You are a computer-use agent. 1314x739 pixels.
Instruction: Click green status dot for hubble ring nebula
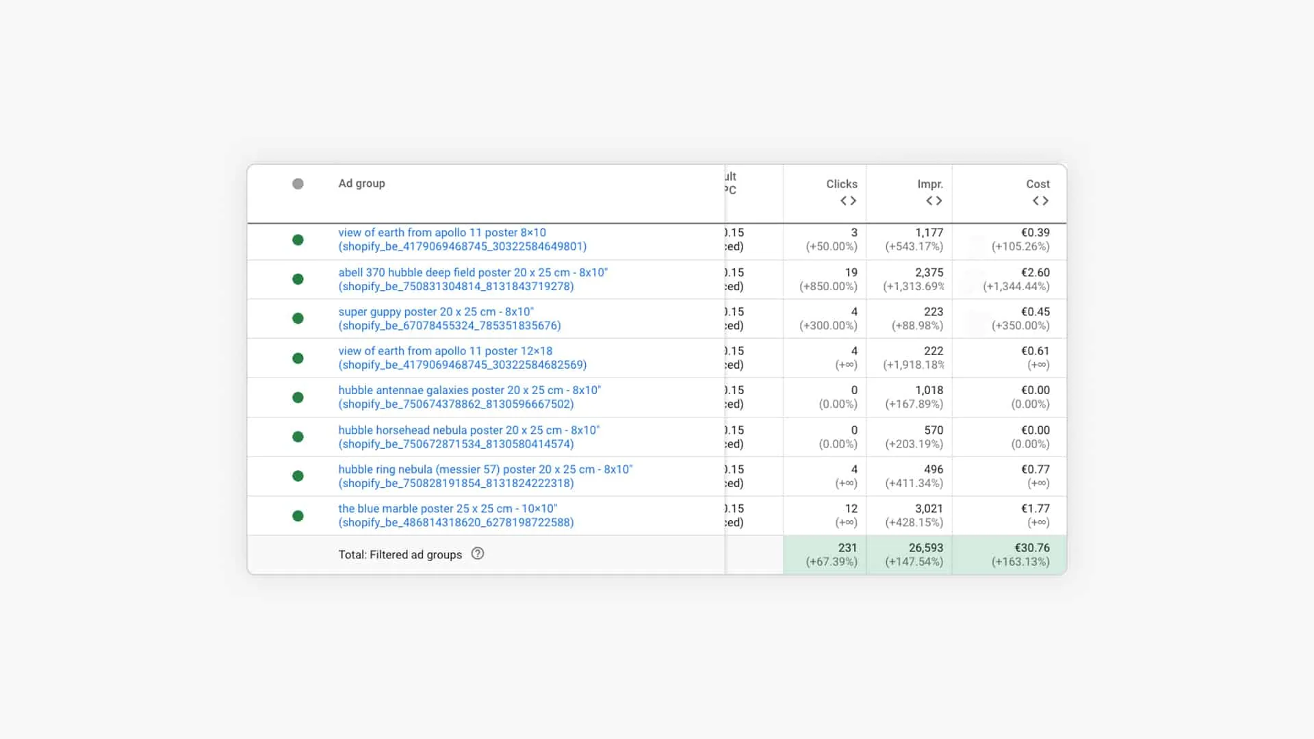[298, 476]
